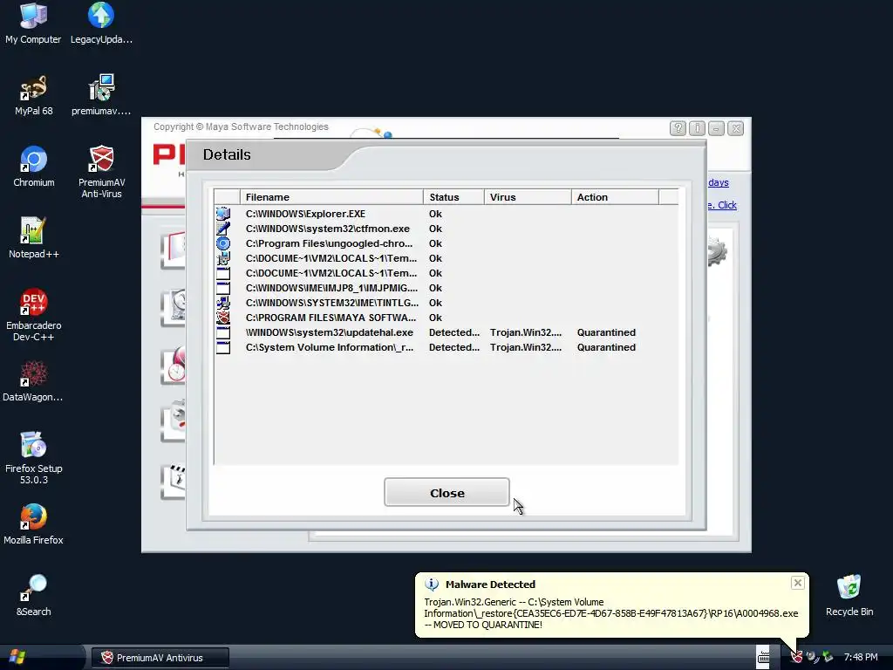
Task: Click Quarantined action for updatehal.exe
Action: pyautogui.click(x=606, y=332)
